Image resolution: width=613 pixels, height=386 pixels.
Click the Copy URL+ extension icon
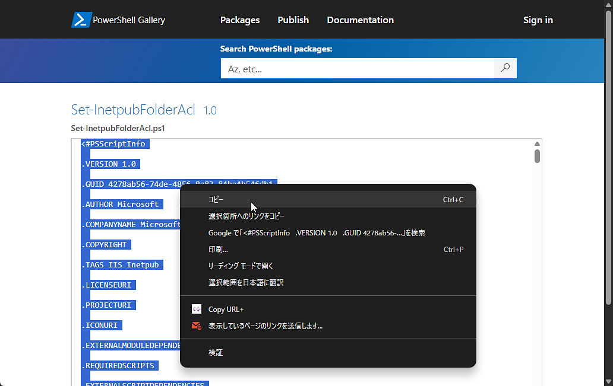coord(196,309)
